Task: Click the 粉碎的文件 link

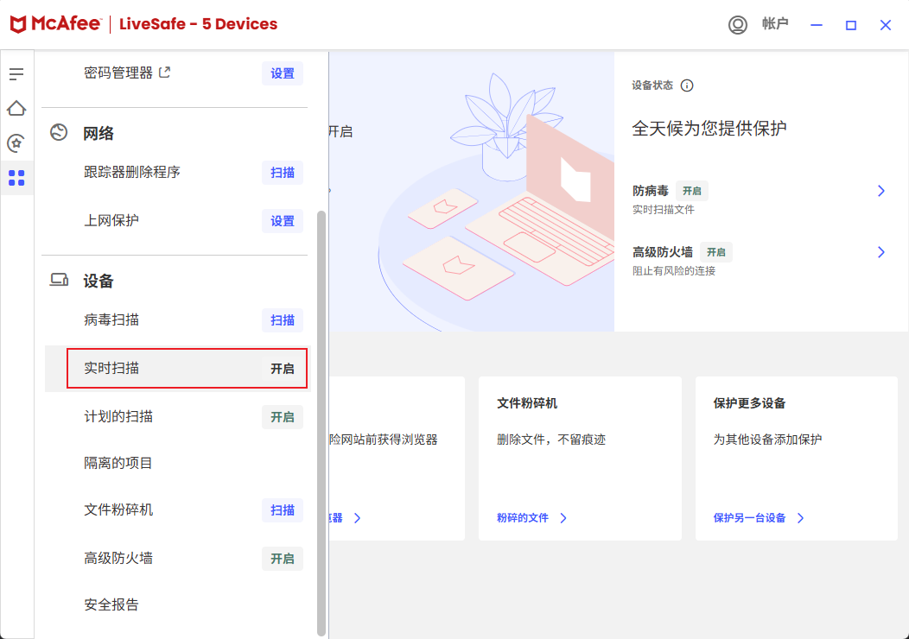Action: (x=522, y=518)
